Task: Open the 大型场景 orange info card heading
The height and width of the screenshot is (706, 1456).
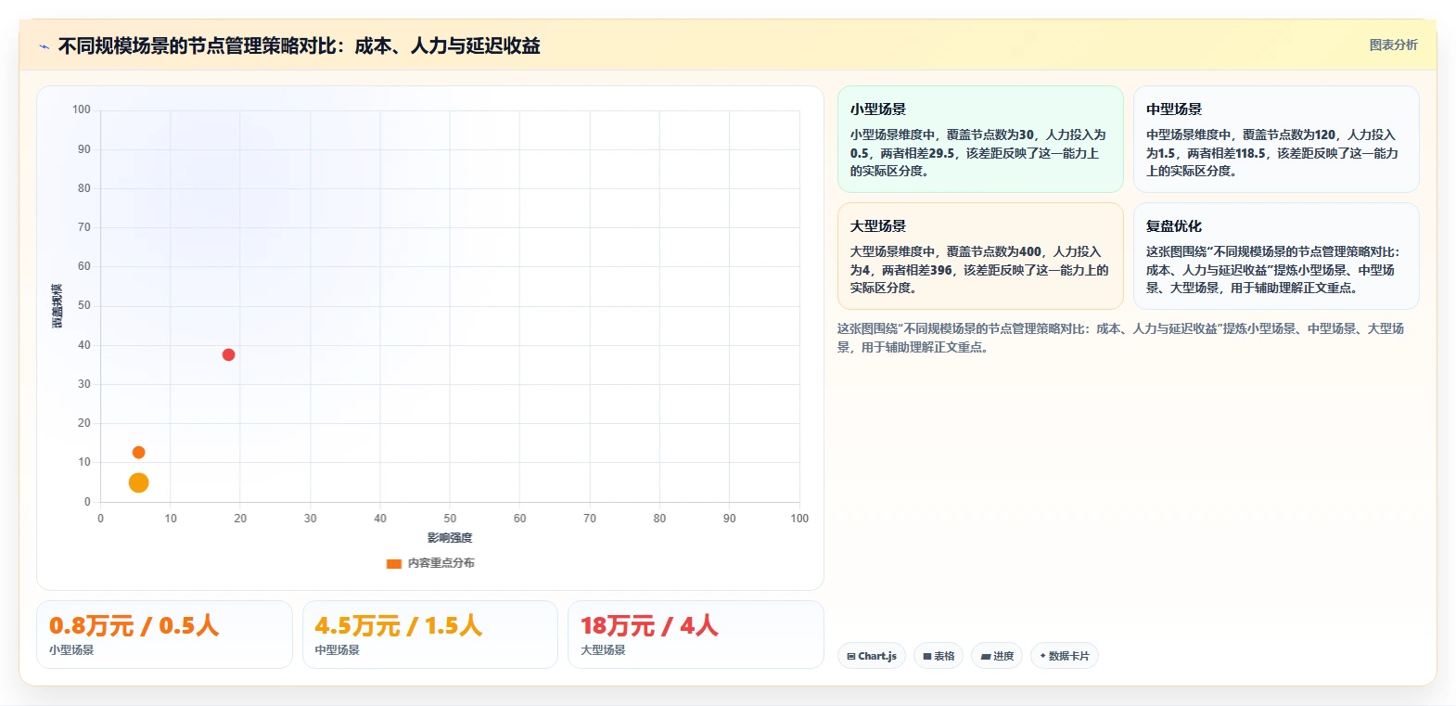Action: click(878, 226)
